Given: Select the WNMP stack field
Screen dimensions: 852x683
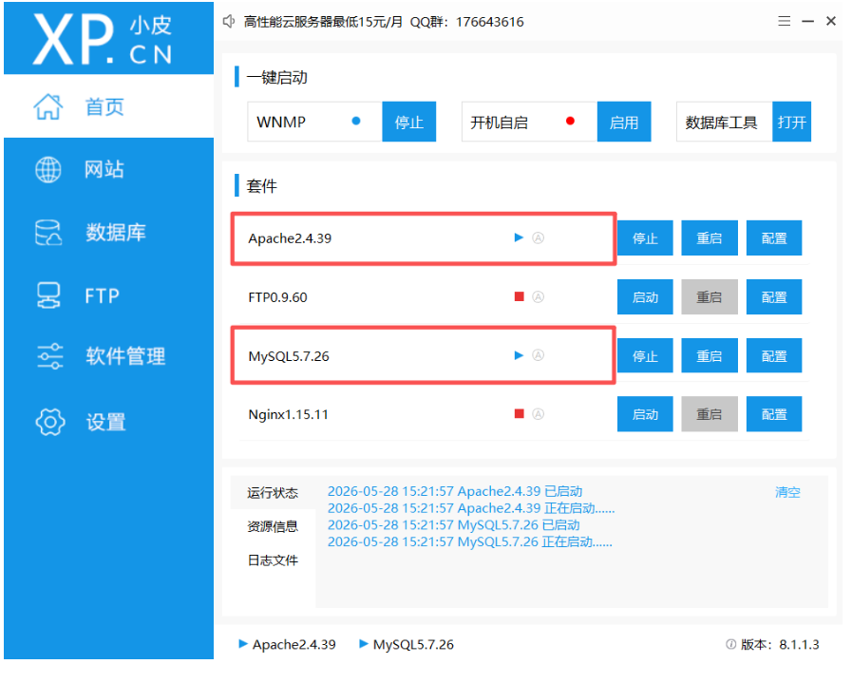Looking at the screenshot, I should point(314,122).
